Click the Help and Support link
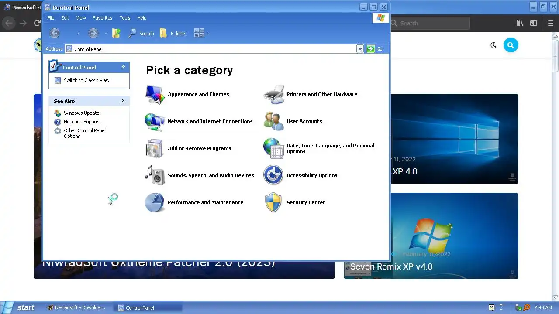559x314 pixels. tap(82, 122)
